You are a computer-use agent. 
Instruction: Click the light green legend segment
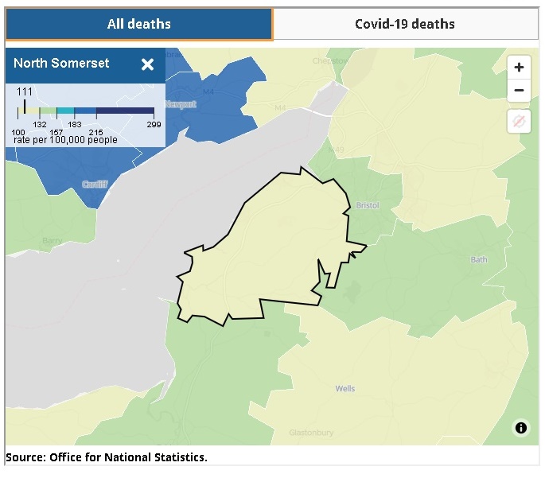tap(46, 111)
